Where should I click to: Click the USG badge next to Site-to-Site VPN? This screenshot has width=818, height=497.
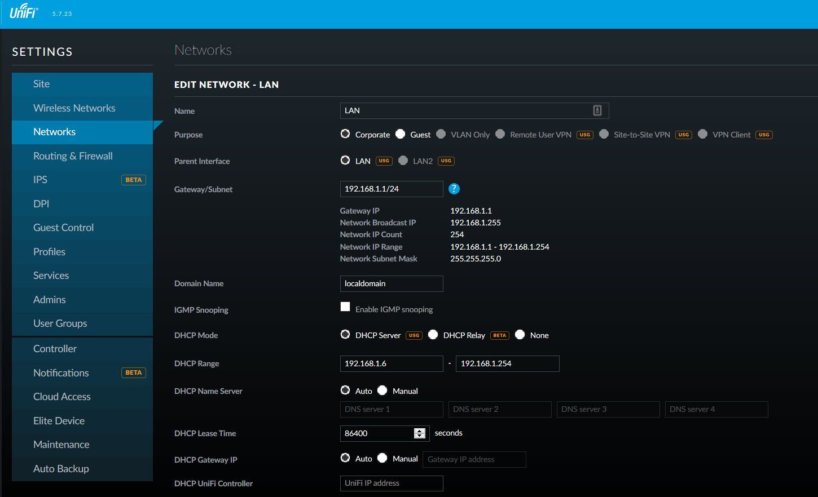(683, 135)
